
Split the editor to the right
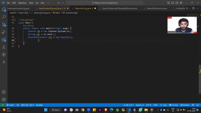click(x=193, y=8)
